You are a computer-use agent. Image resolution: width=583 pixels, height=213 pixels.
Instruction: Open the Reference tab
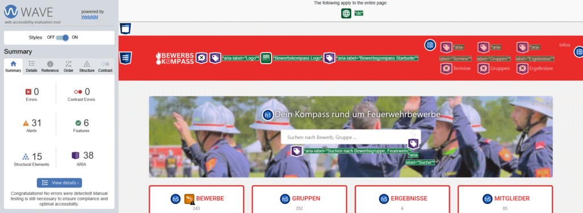coord(50,67)
